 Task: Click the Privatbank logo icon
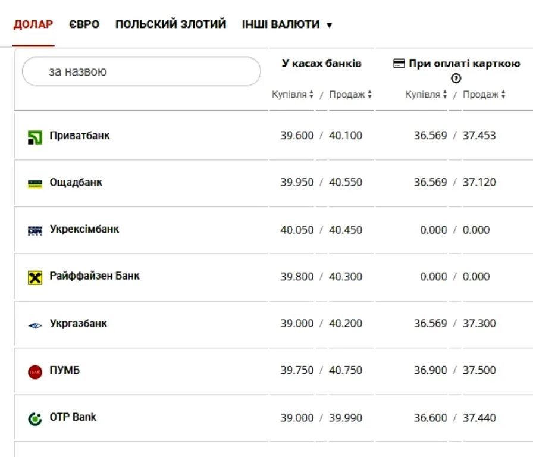pyautogui.click(x=35, y=137)
